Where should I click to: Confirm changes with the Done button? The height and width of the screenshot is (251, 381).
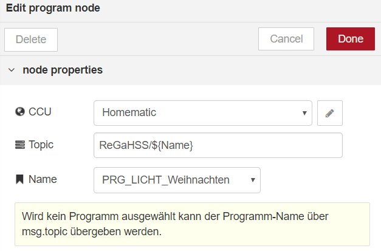[x=350, y=39]
